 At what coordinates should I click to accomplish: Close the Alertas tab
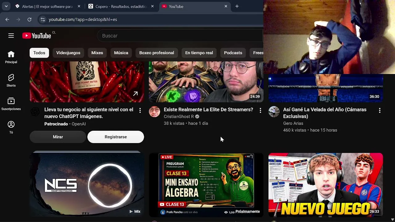click(x=79, y=6)
